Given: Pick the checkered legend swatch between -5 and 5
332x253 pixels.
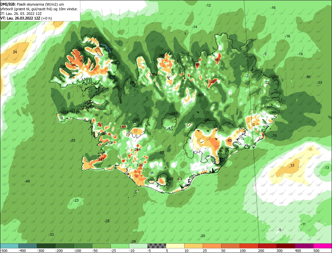Looking at the screenshot, I should click(157, 246).
